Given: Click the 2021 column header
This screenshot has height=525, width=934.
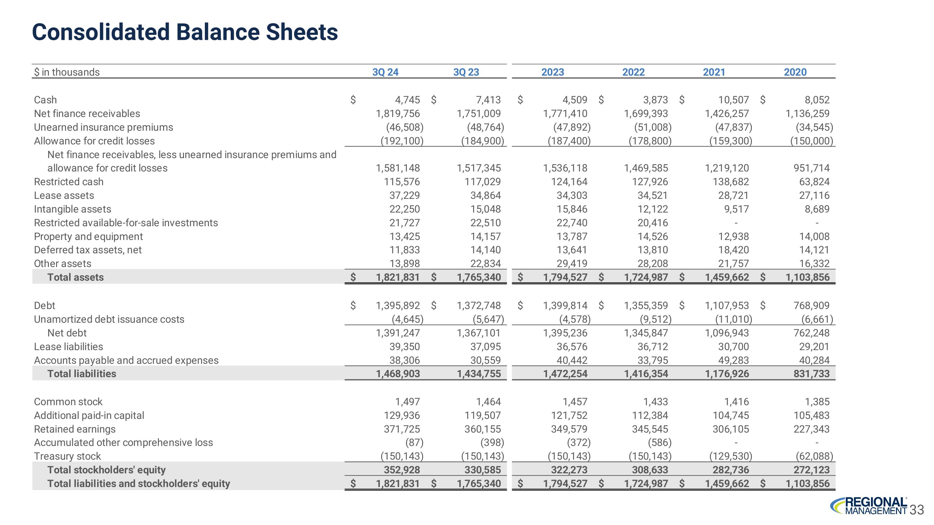Looking at the screenshot, I should click(x=714, y=72).
